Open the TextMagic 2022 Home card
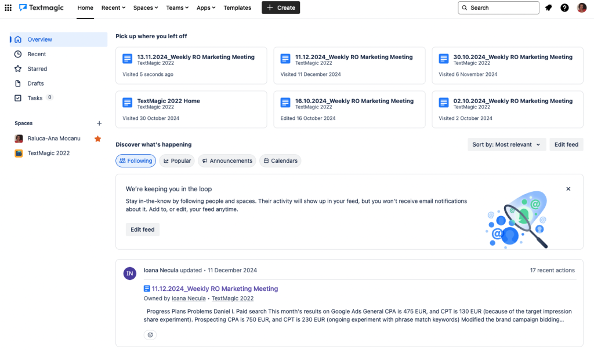Screen dimensions: 594x350 (191, 110)
